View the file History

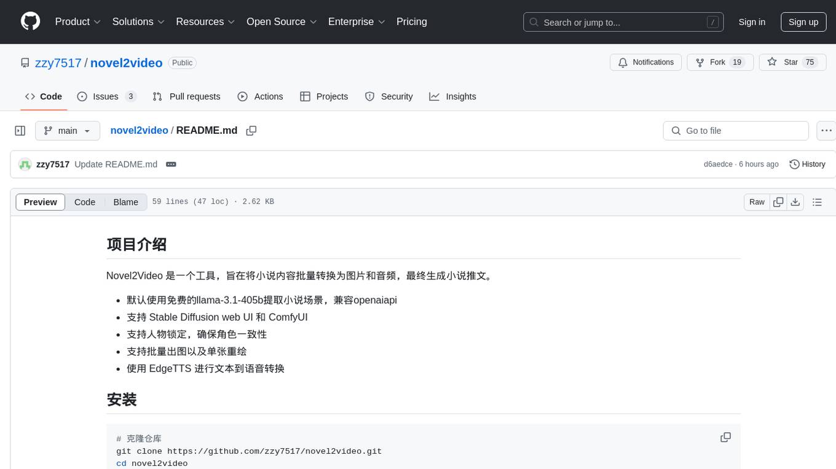(807, 165)
